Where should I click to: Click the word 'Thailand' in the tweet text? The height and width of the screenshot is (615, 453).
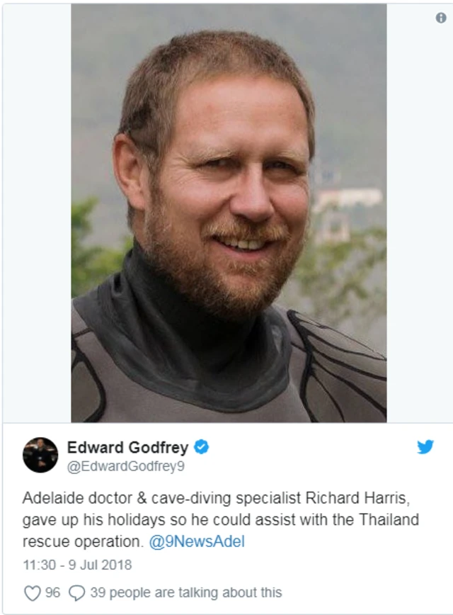[389, 519]
